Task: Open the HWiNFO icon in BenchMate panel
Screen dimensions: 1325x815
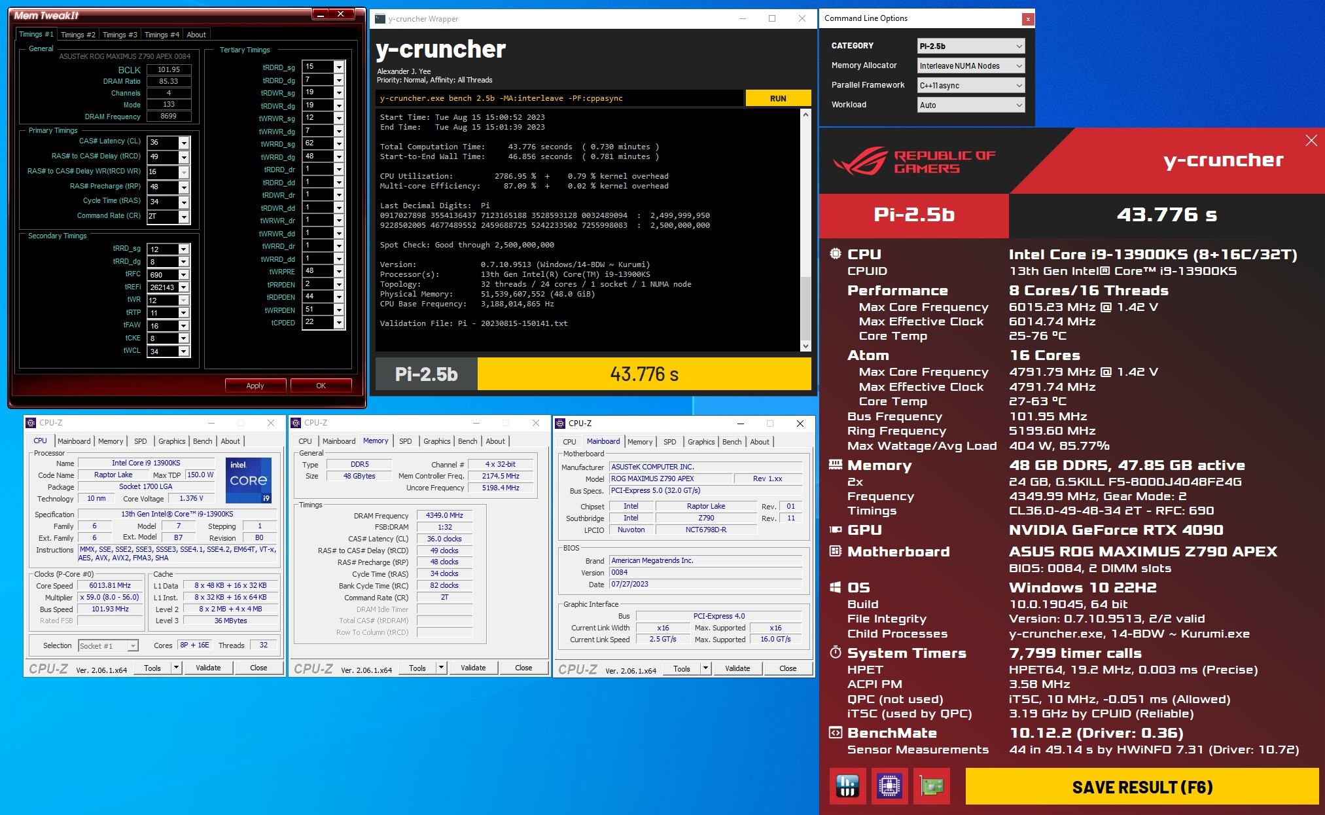Action: (847, 786)
